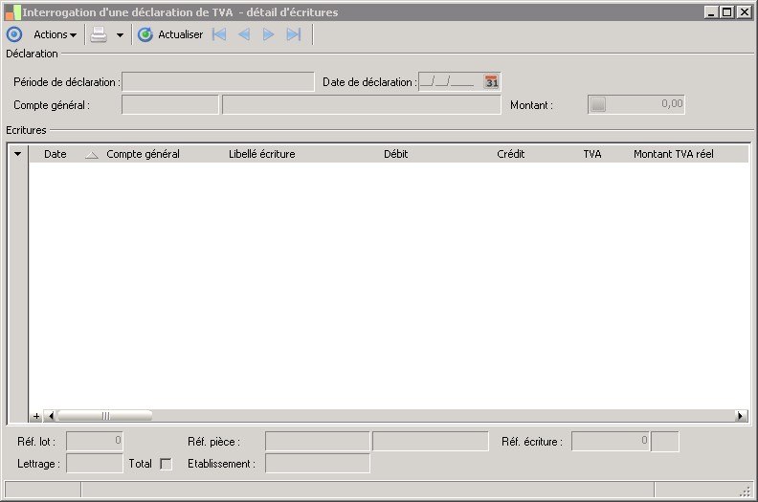Click the printer icon
Viewport: 758px width, 502px height.
[x=99, y=34]
